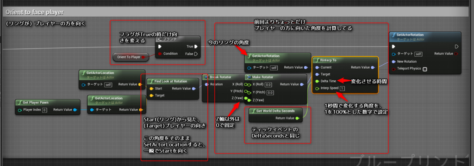
Task: Click SetActorRotation's input execution pin
Action: [393, 47]
